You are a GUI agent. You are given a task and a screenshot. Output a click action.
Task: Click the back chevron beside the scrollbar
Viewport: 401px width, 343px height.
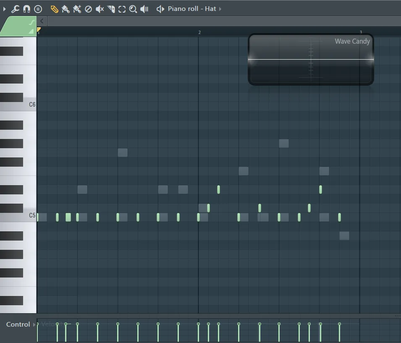point(42,21)
